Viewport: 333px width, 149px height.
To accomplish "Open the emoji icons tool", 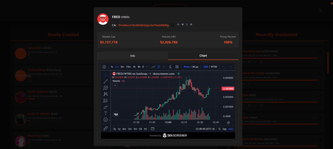I will tap(105, 120).
